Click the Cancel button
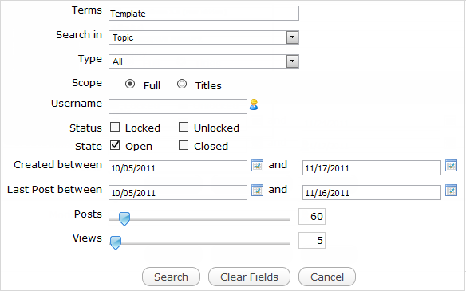Image resolution: width=466 pixels, height=291 pixels. (x=327, y=277)
